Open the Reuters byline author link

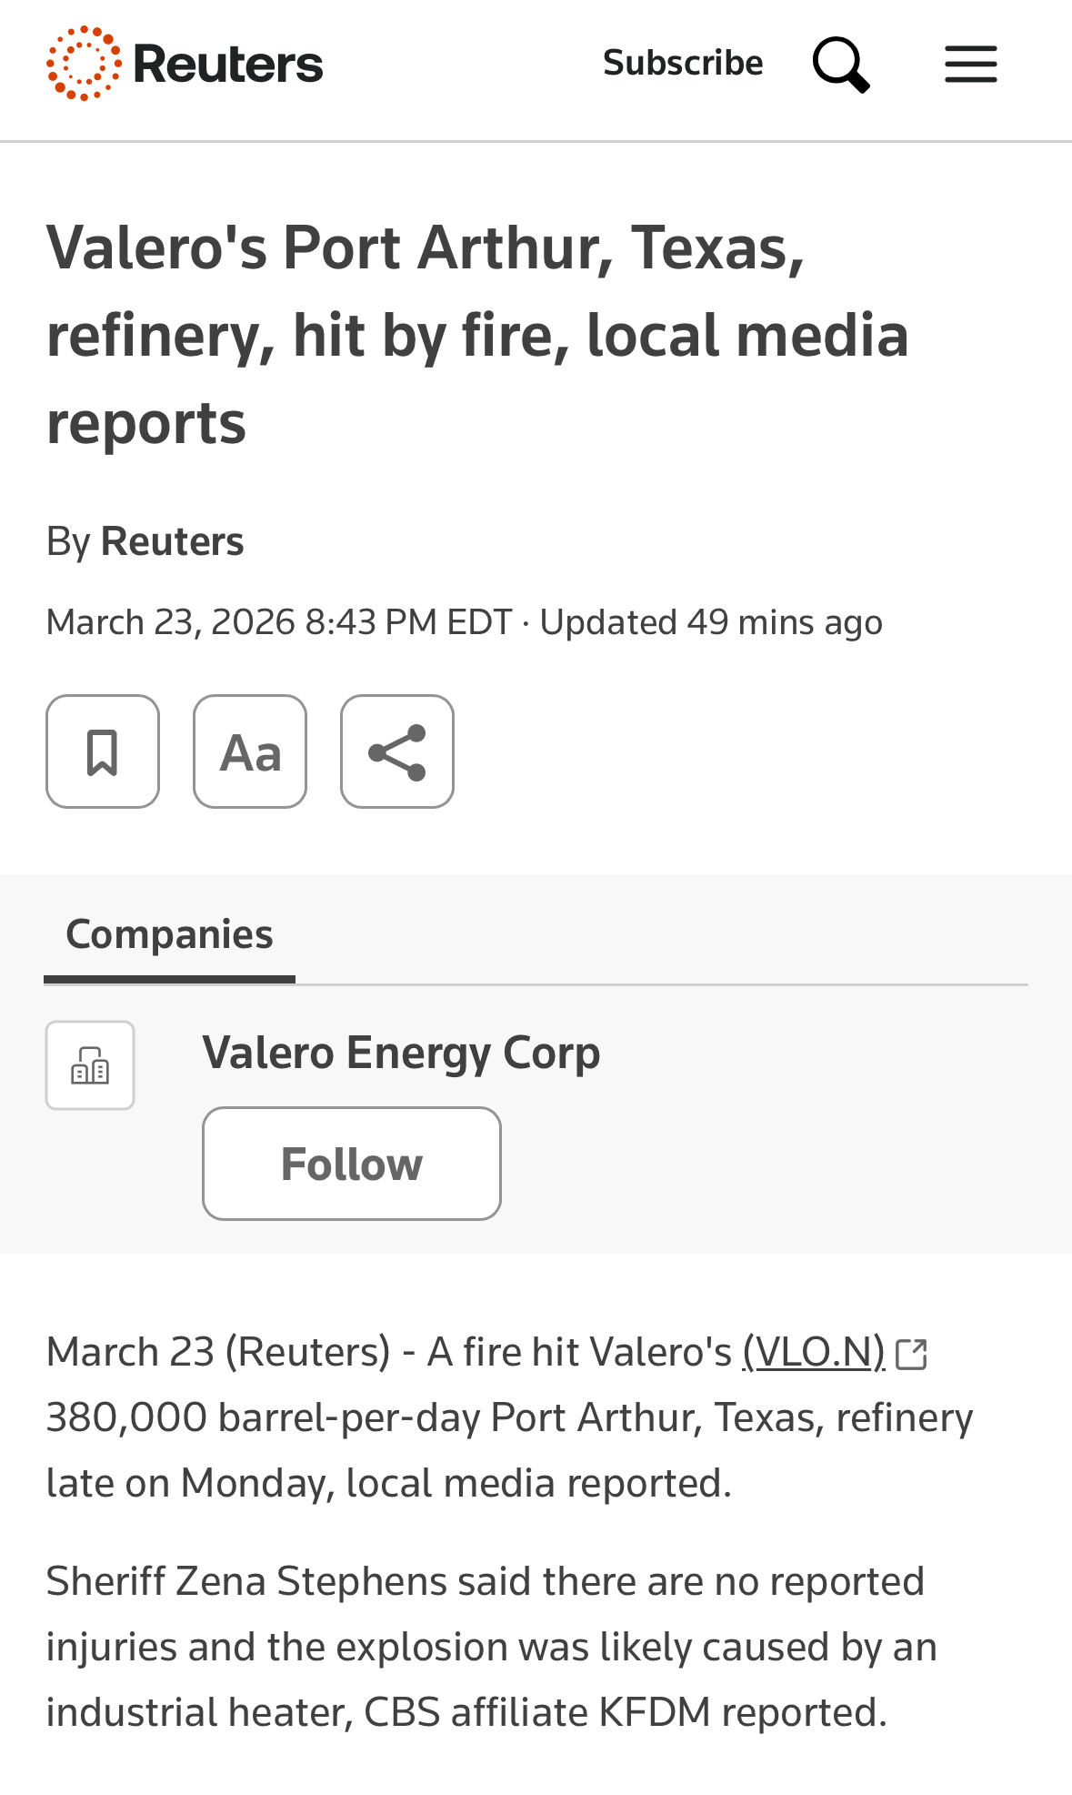(172, 541)
